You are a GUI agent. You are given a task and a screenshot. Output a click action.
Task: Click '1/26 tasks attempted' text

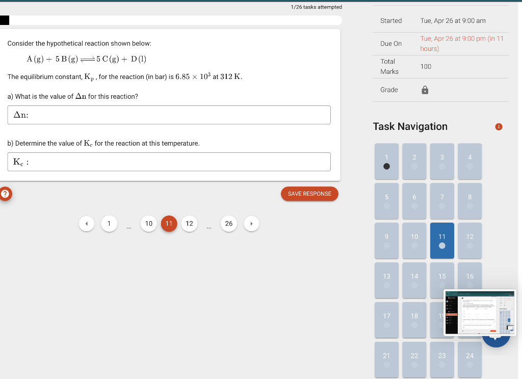click(316, 7)
